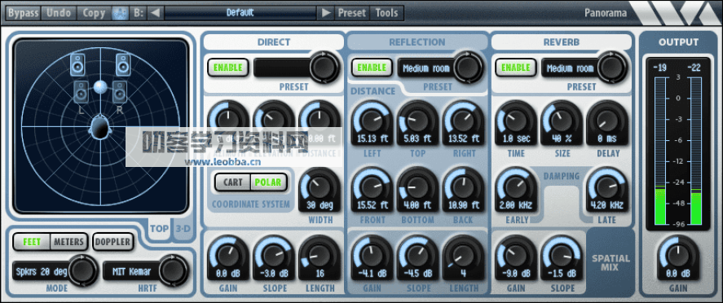
Task: Toggle the REVERB section ENABLE button
Action: [x=515, y=68]
